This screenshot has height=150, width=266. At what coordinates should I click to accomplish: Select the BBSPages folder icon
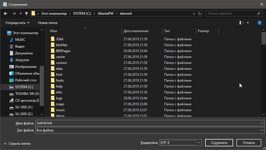coord(53,51)
